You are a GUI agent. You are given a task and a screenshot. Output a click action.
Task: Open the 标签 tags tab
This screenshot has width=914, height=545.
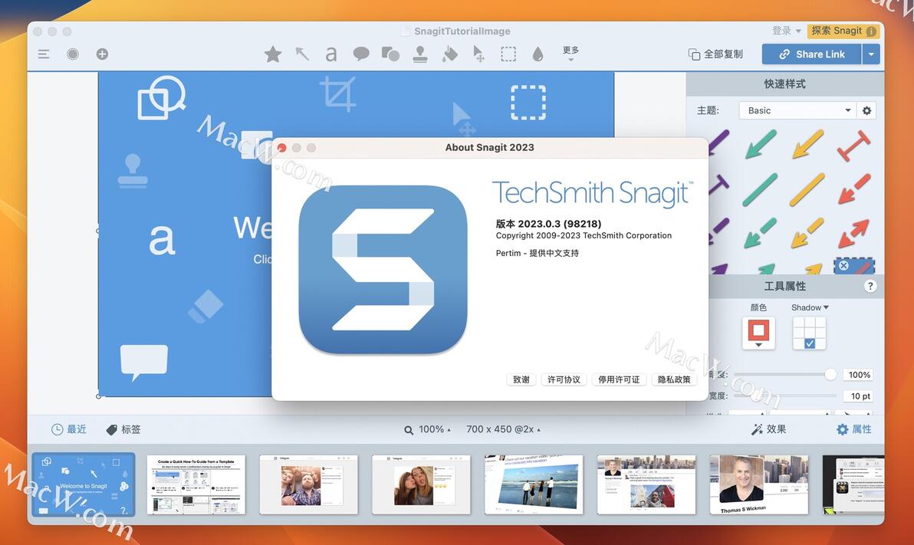(123, 429)
